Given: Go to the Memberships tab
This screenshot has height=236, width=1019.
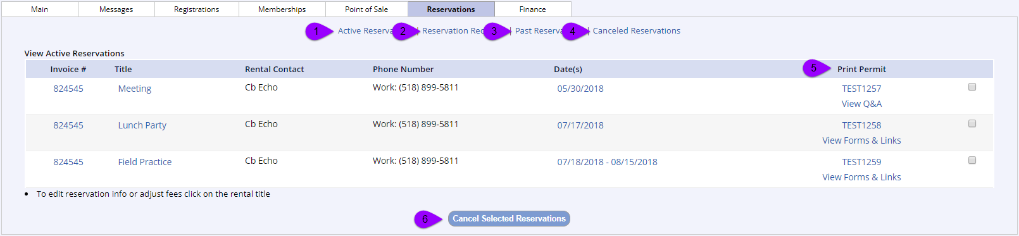Looking at the screenshot, I should 282,9.
